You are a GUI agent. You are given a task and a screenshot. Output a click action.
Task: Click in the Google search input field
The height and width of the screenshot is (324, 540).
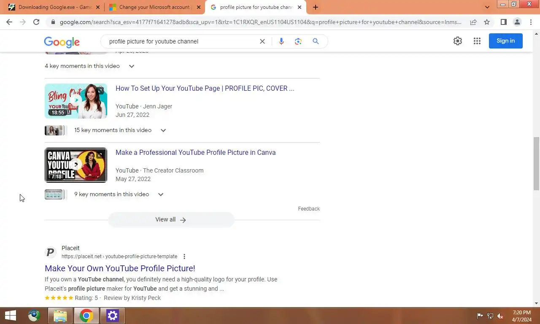[x=181, y=41]
